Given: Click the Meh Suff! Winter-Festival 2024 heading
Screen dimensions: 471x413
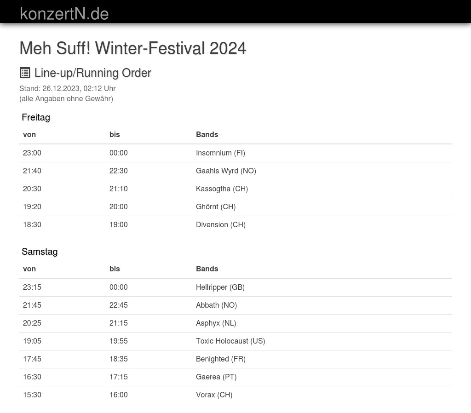Looking at the screenshot, I should [132, 48].
